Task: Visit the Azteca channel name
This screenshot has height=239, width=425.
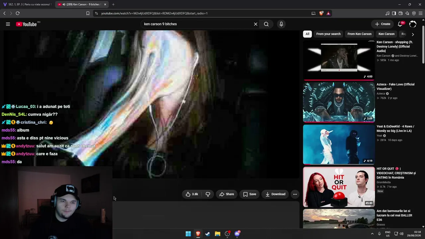Action: pos(381,94)
